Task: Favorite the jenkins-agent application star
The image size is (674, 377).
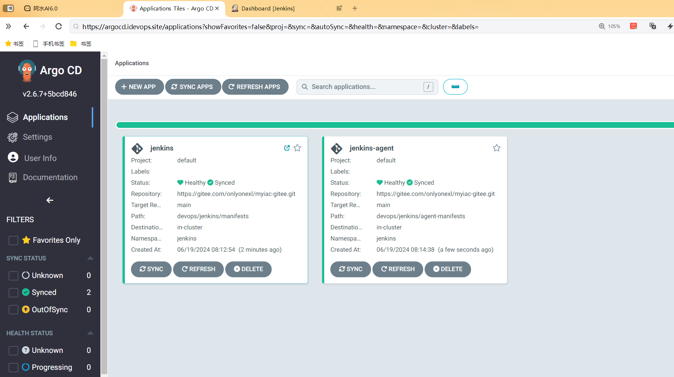Action: [497, 148]
